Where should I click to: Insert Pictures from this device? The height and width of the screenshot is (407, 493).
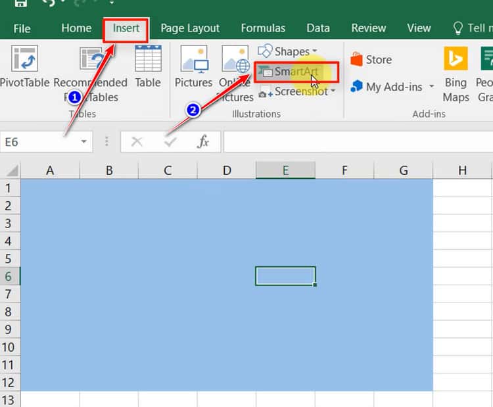click(x=193, y=66)
